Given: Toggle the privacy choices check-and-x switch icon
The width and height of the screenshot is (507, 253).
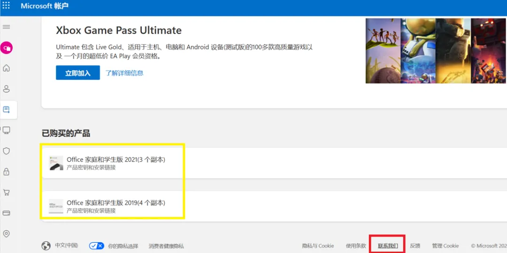Looking at the screenshot, I should tap(97, 246).
